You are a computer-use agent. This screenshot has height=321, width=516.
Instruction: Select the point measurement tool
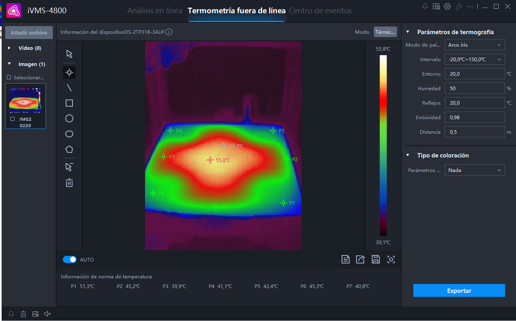tap(69, 73)
